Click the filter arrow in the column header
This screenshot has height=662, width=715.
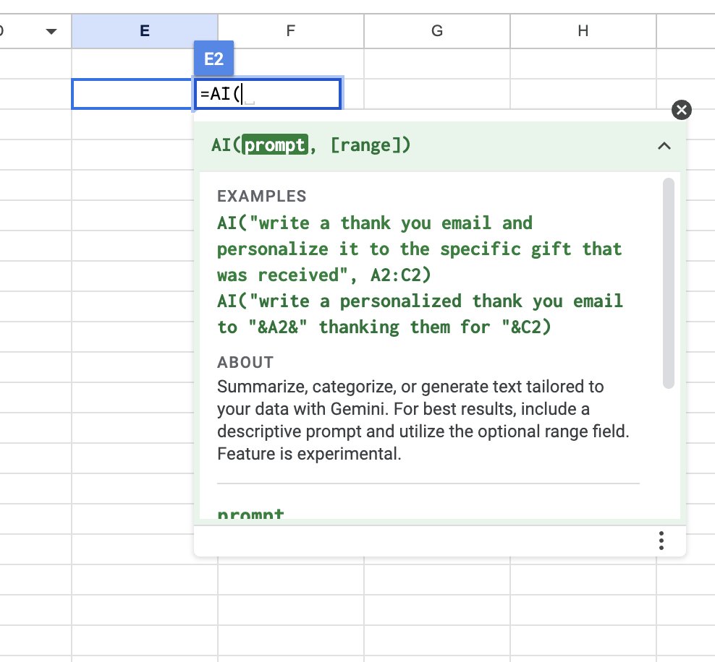[51, 30]
